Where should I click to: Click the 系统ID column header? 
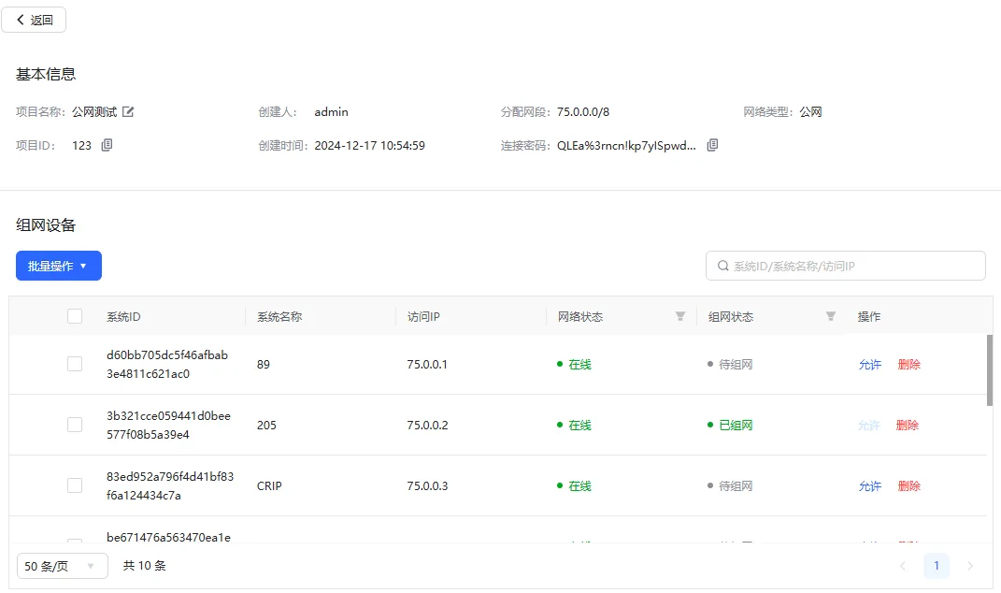click(123, 316)
